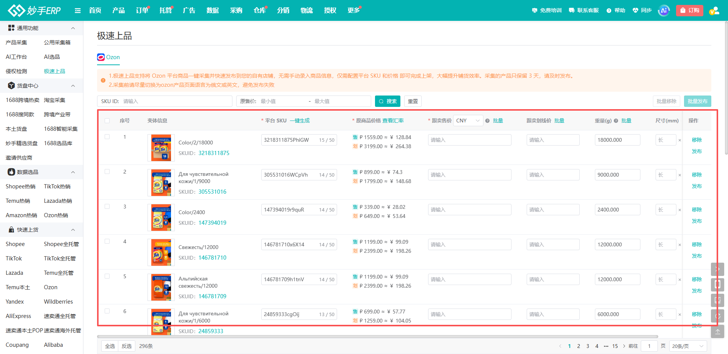Open the 订单 top menu

coord(142,11)
